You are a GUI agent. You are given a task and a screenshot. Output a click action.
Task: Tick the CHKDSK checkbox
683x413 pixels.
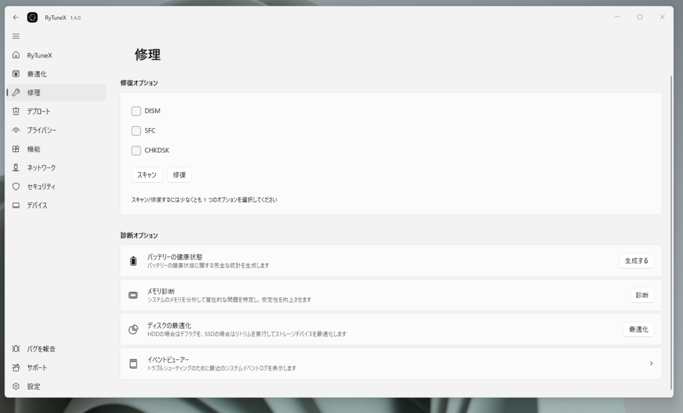136,151
